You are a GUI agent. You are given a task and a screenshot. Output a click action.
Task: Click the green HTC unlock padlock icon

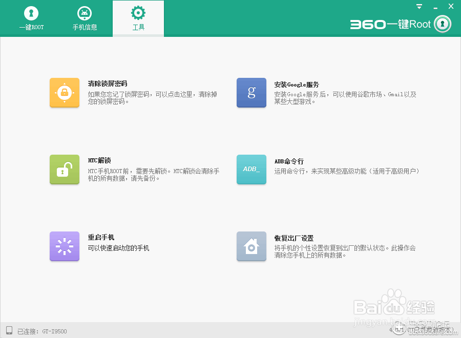tap(65, 170)
